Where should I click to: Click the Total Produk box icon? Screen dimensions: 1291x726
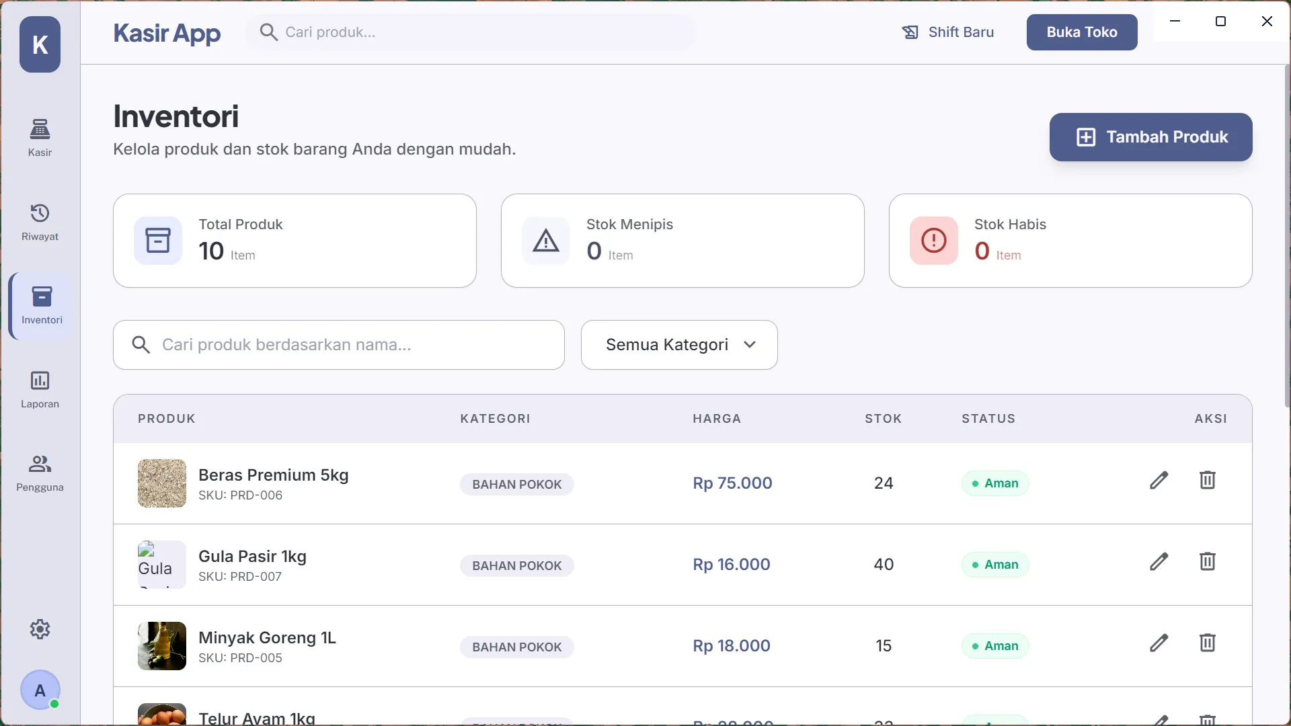point(158,240)
